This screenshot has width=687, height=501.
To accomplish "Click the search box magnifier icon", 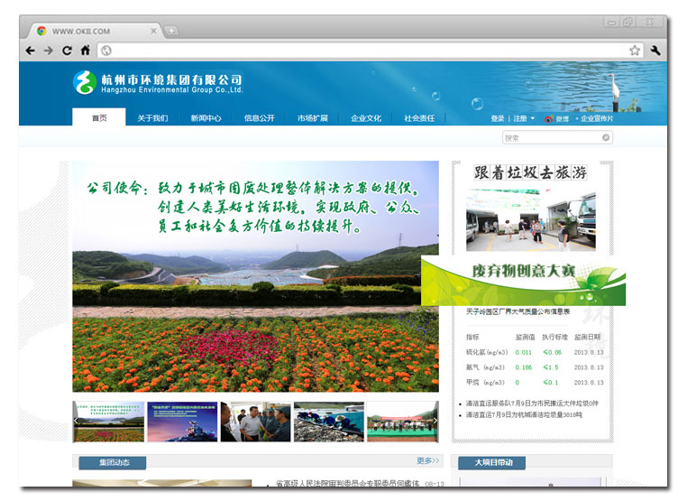I will [x=606, y=138].
